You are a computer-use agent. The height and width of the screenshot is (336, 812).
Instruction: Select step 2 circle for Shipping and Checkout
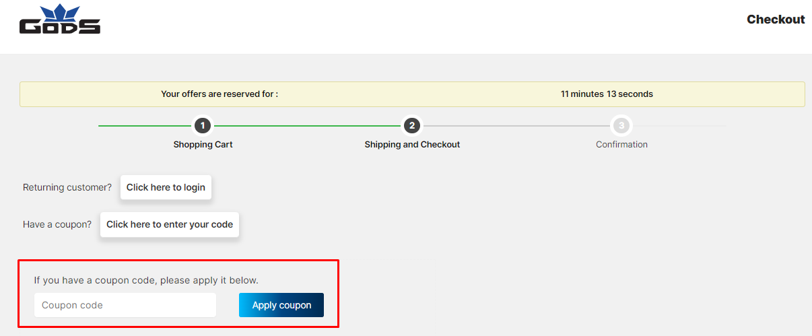click(412, 125)
